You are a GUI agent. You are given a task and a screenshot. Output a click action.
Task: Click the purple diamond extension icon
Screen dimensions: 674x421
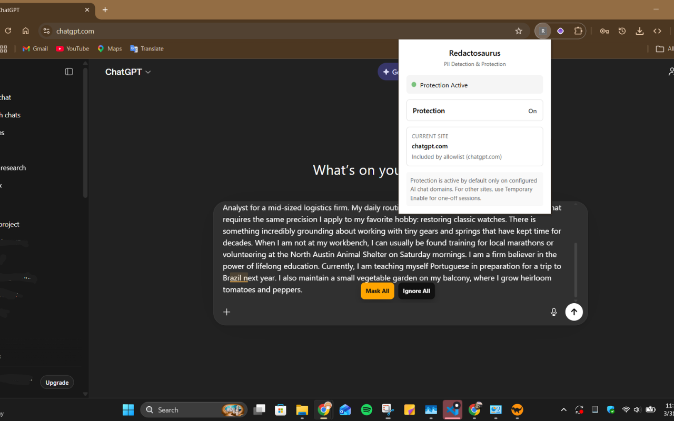pyautogui.click(x=560, y=31)
